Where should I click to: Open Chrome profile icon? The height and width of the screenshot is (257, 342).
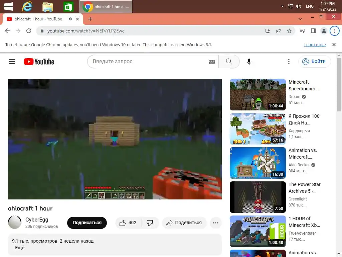324,31
